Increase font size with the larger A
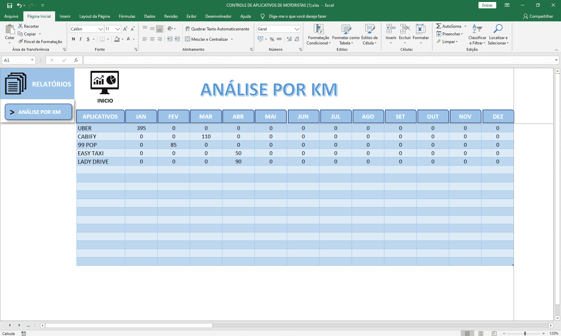 pos(125,29)
